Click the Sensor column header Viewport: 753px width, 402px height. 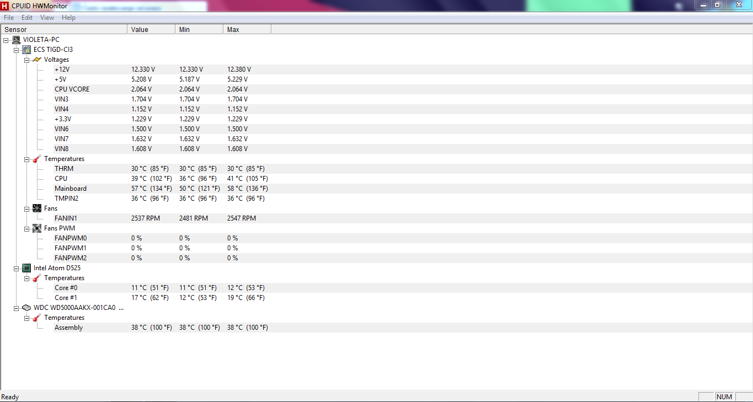pyautogui.click(x=64, y=30)
